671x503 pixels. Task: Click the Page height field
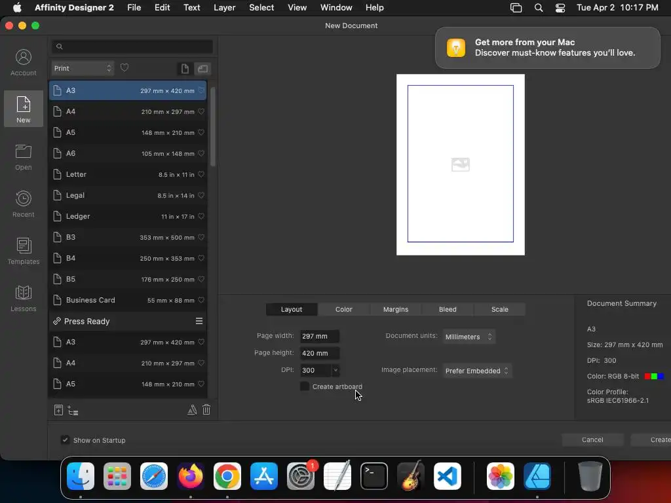tap(320, 353)
